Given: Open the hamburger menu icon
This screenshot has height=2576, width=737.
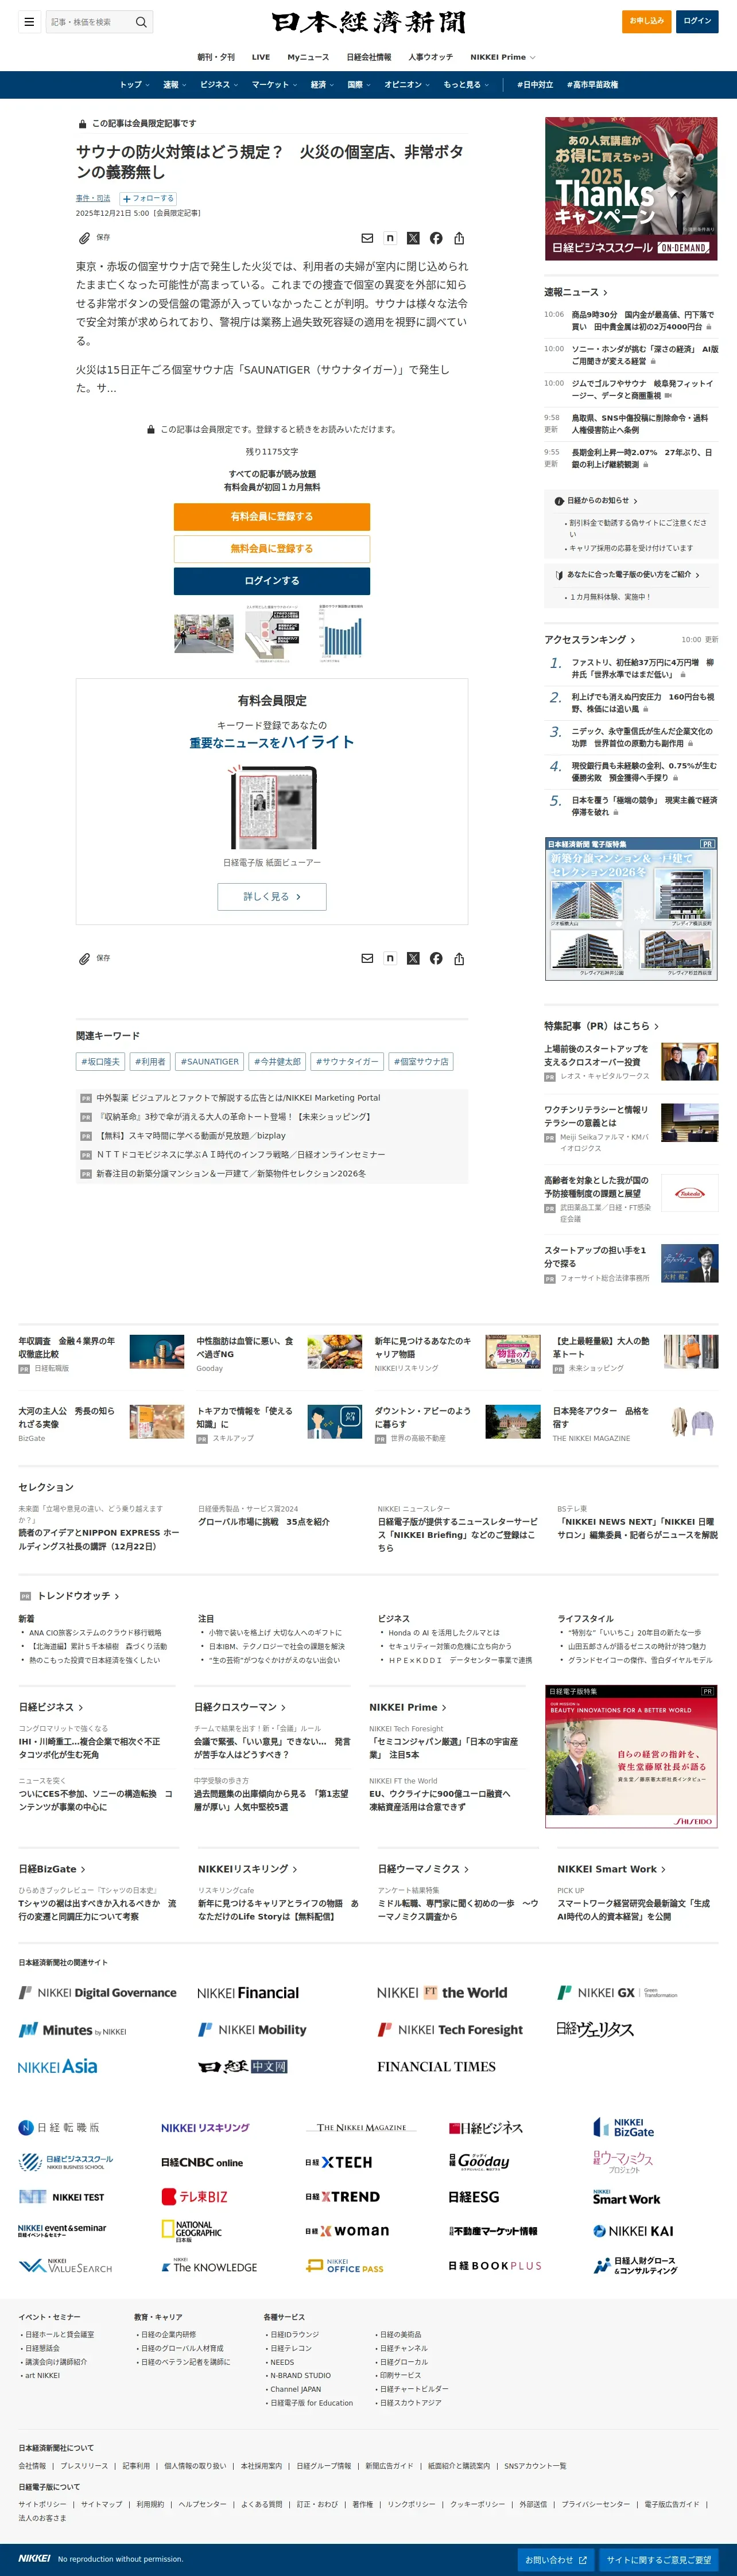Looking at the screenshot, I should (x=29, y=21).
